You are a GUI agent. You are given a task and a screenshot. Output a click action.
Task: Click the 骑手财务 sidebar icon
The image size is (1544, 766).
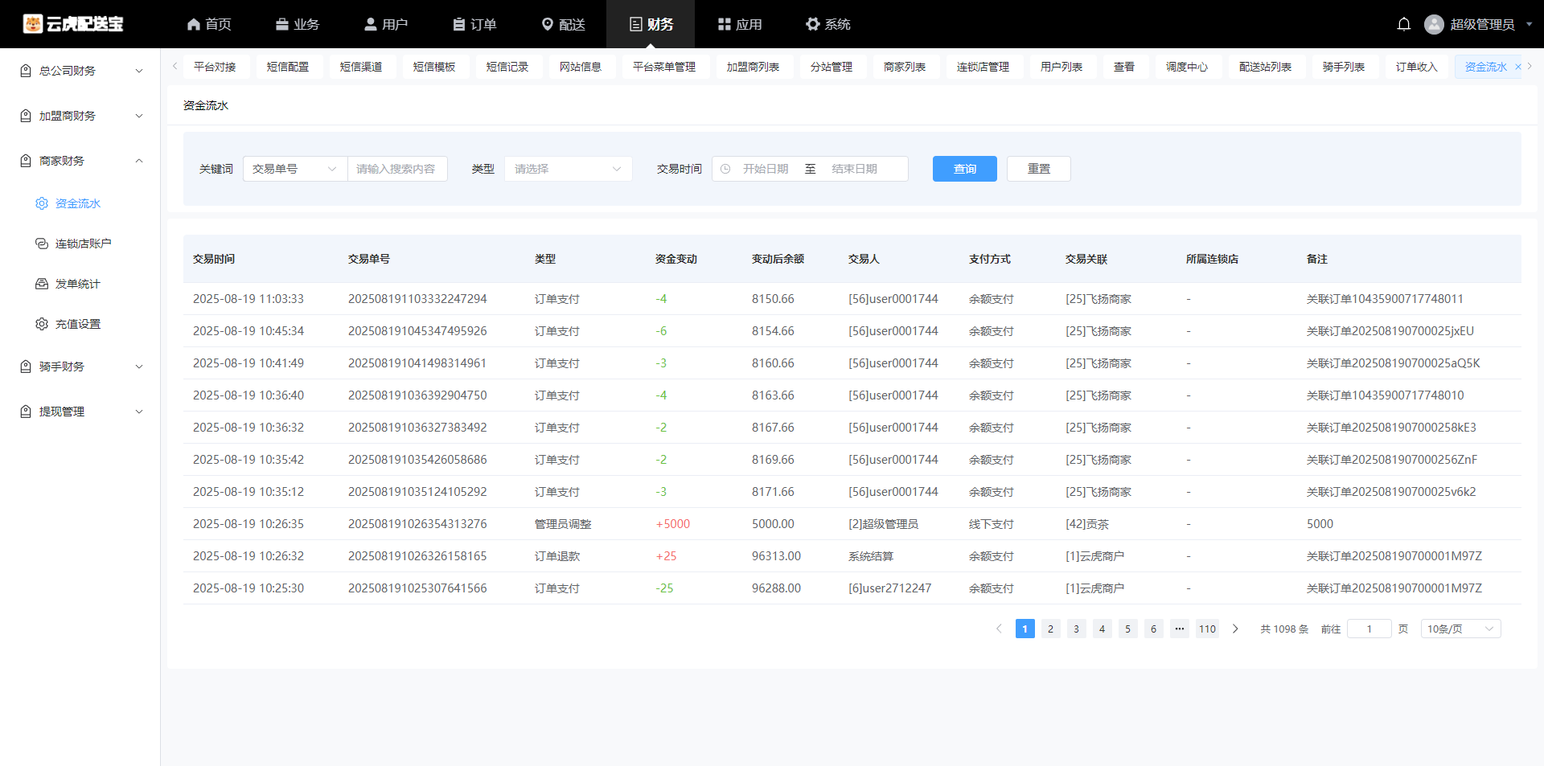click(26, 367)
